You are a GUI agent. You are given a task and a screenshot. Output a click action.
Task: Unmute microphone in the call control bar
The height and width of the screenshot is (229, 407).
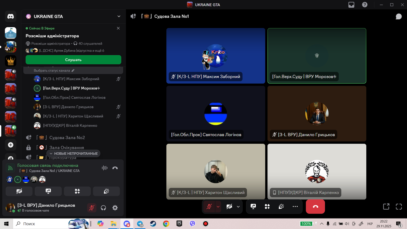(x=209, y=206)
